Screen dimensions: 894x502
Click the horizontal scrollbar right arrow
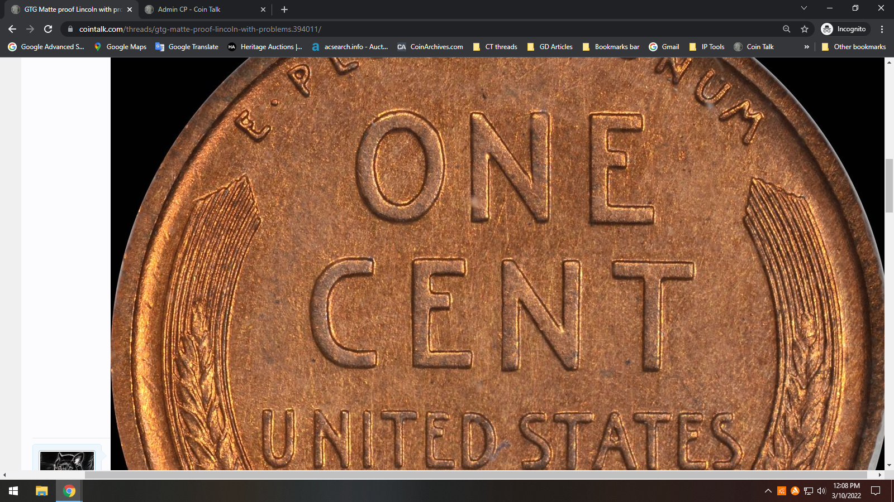pos(880,475)
